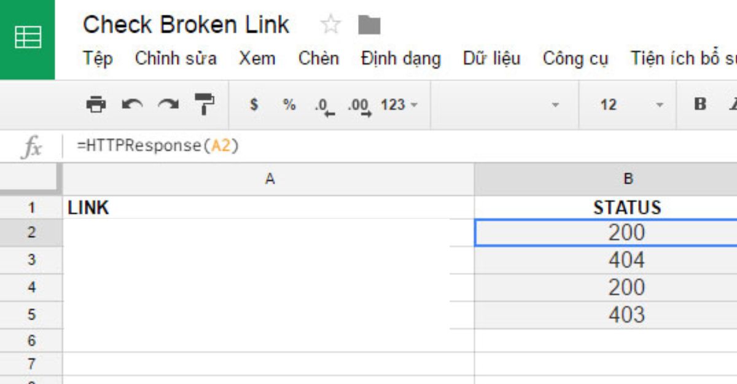Select column B header

628,179
